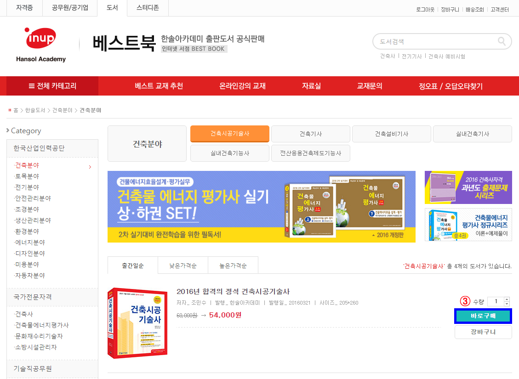Open the 2016년 합격의 정석 건축시공기술사 title

[x=233, y=291]
